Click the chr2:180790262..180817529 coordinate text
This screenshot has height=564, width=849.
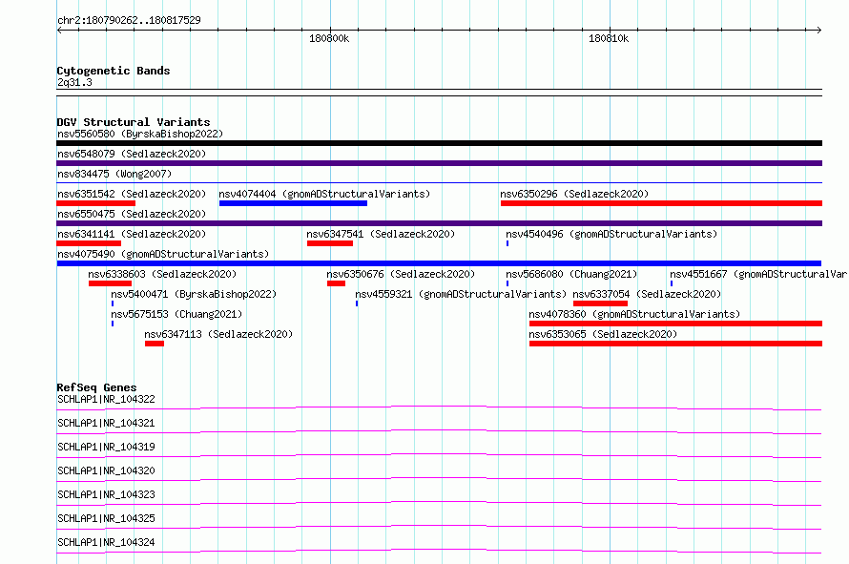pyautogui.click(x=129, y=20)
